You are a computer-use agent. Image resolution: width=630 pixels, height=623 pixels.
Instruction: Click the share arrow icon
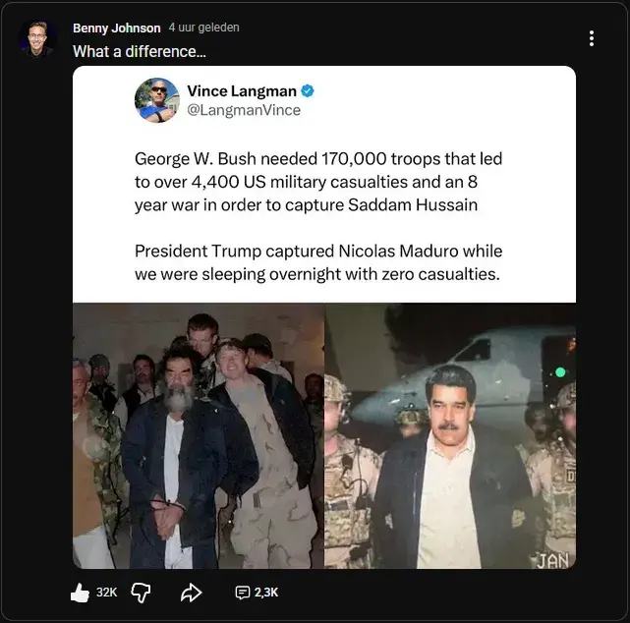click(x=191, y=592)
